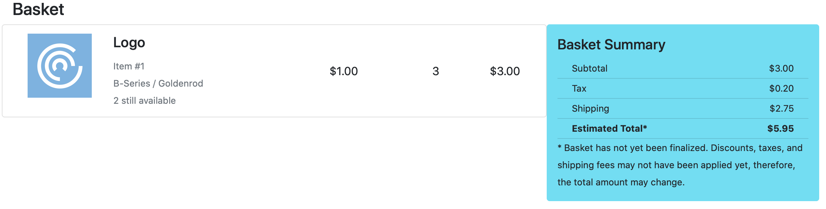Click the subtotal amount $3.00 in summary
826x209 pixels.
coord(781,68)
